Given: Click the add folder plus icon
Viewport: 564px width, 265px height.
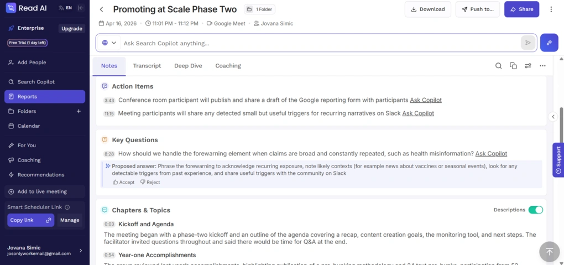Looking at the screenshot, I should 79,111.
